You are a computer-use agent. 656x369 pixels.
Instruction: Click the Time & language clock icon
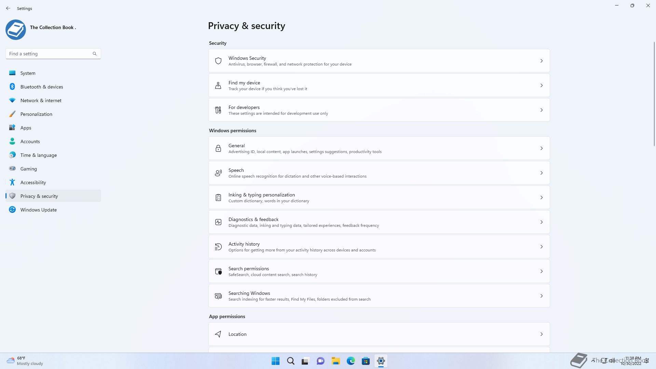(x=12, y=155)
